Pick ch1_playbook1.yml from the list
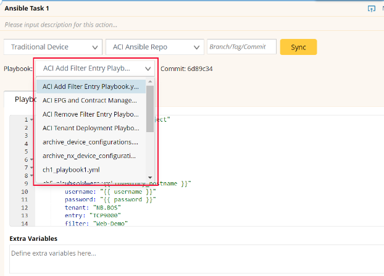The height and width of the screenshot is (276, 384). pyautogui.click(x=90, y=169)
